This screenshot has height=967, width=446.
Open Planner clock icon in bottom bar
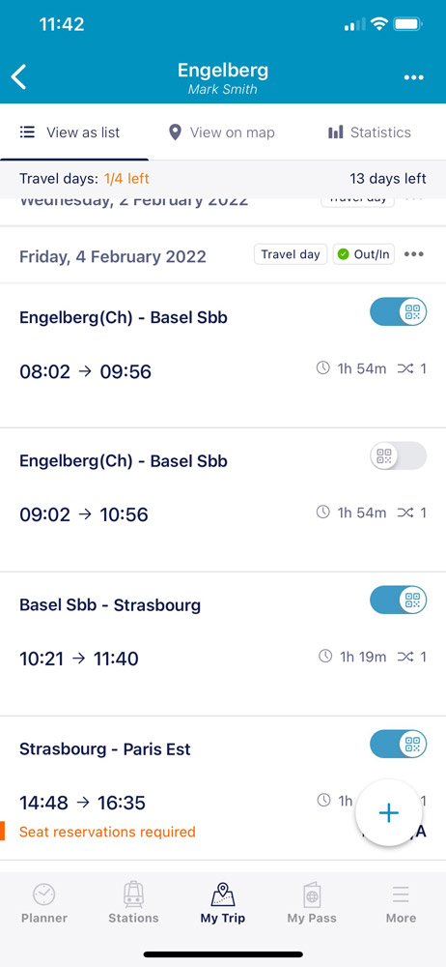pos(44,894)
